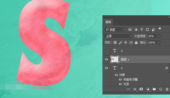Hide the 图层 1 layer

[x=106, y=60]
